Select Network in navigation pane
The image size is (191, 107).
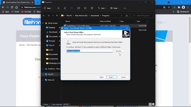pos(51,80)
